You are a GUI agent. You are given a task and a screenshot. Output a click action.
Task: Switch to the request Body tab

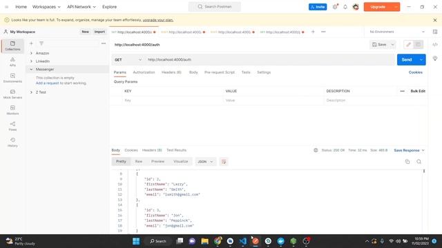(x=193, y=72)
